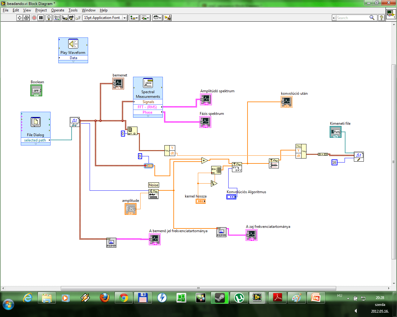Click the Abort Execution stop button

point(34,18)
